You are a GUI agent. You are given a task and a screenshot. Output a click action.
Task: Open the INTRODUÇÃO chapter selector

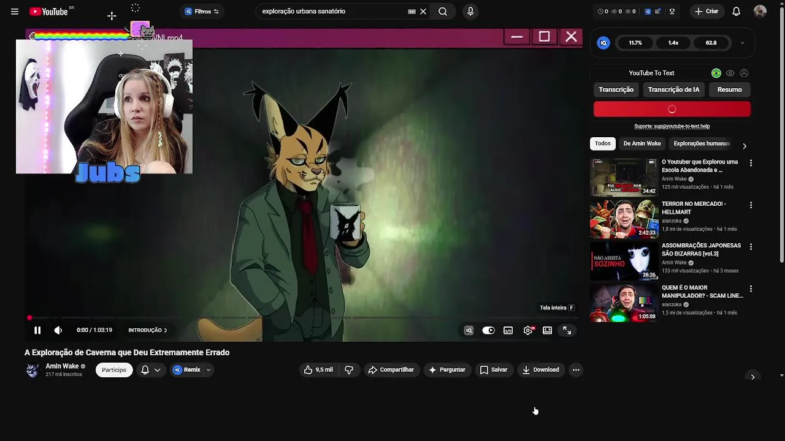(x=147, y=330)
